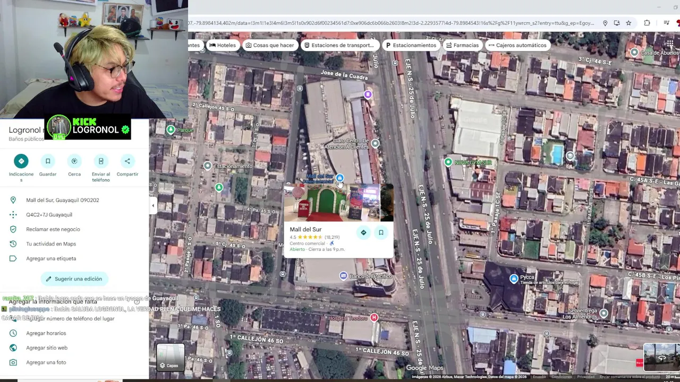Viewport: 680px width, 382px height.
Task: Click the Claro Centro de Atención marker
Action: [x=376, y=143]
